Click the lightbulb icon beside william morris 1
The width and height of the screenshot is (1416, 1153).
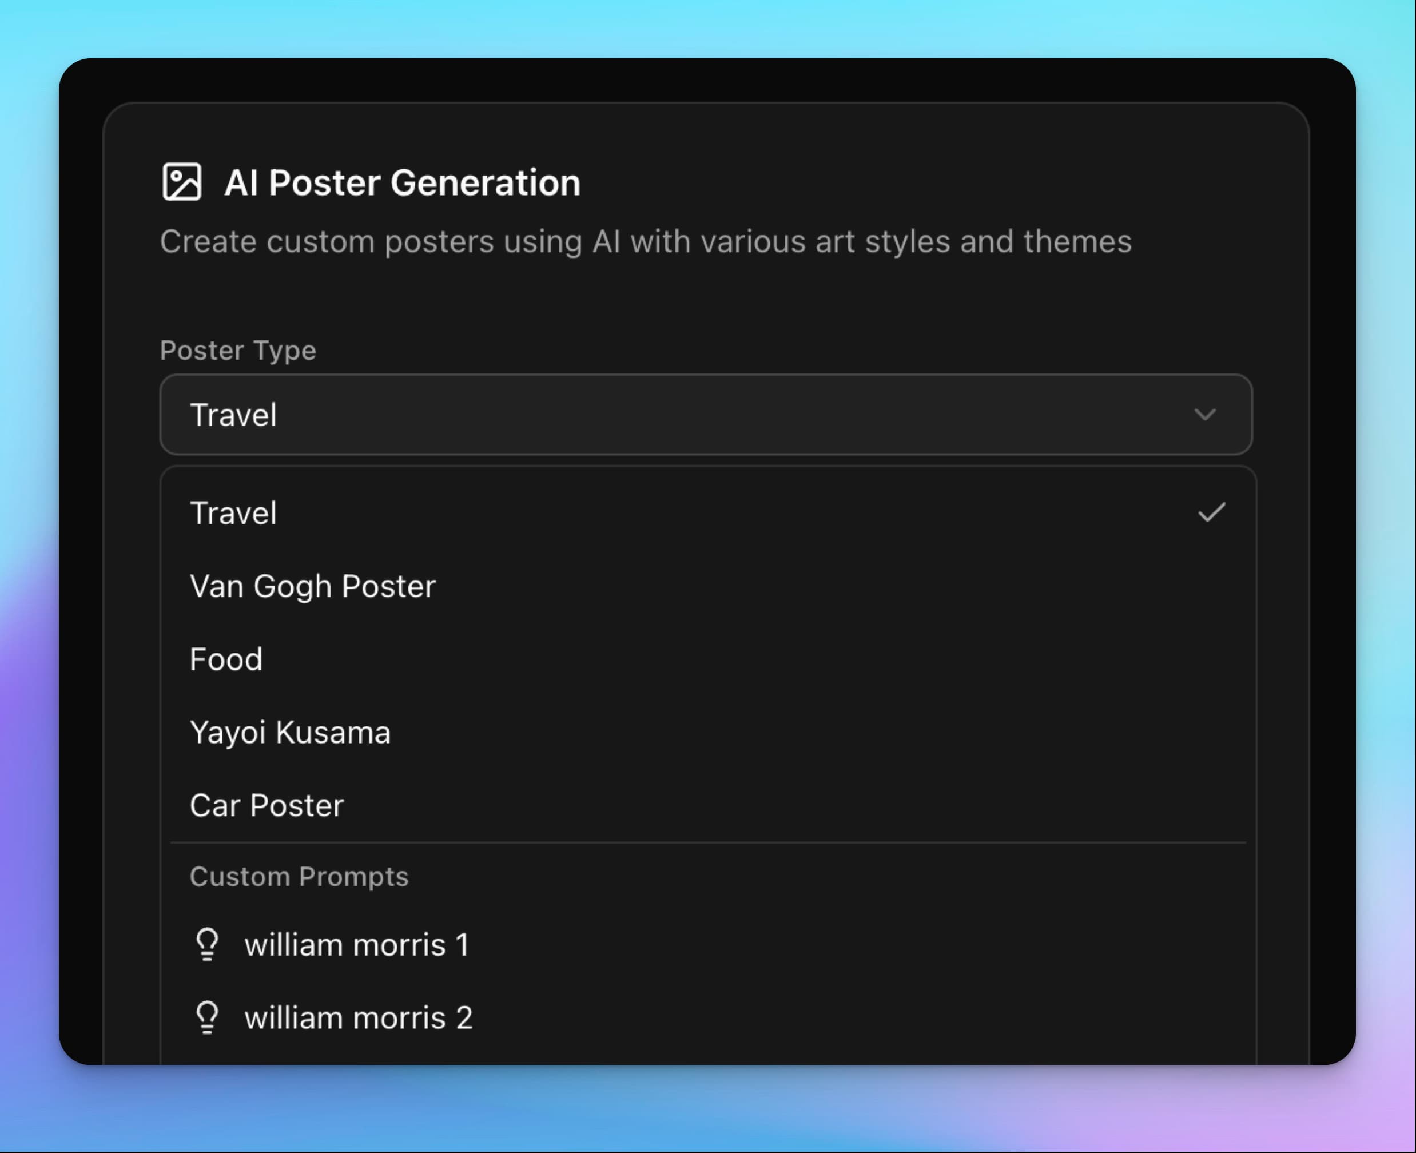coord(207,944)
